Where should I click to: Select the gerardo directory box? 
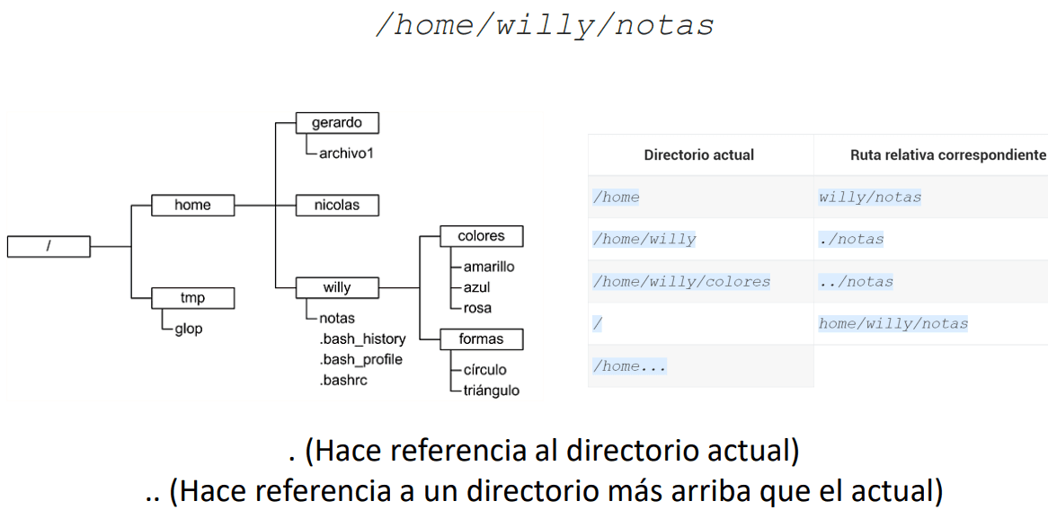(337, 123)
